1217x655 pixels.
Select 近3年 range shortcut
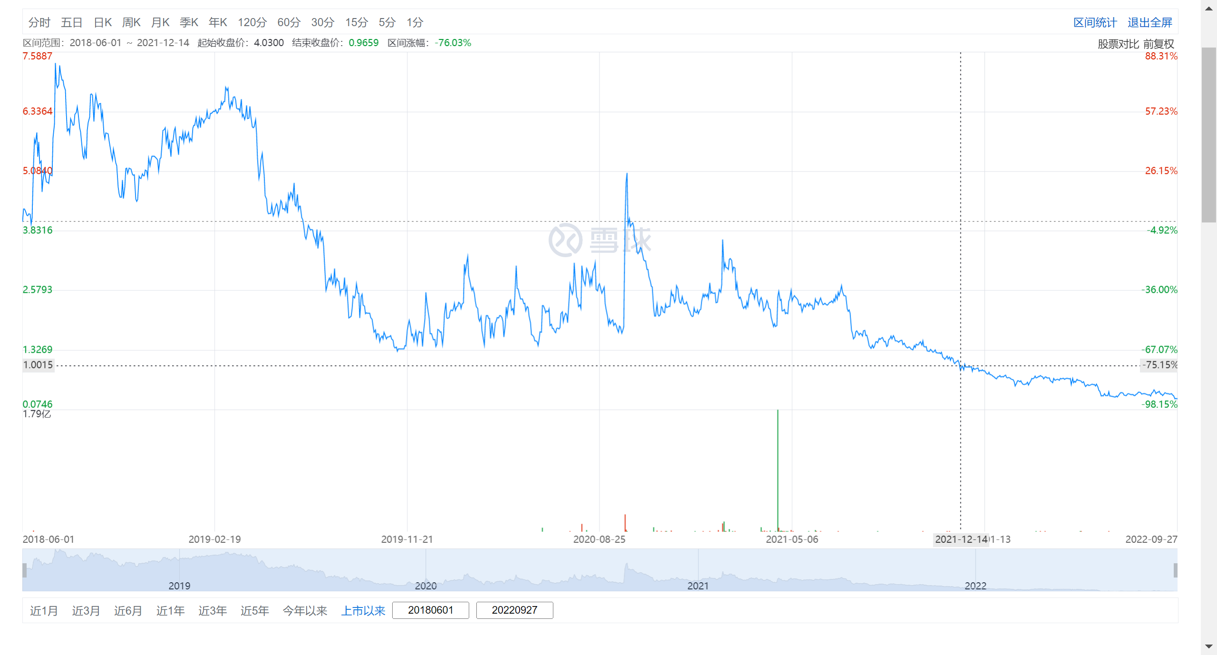point(212,610)
